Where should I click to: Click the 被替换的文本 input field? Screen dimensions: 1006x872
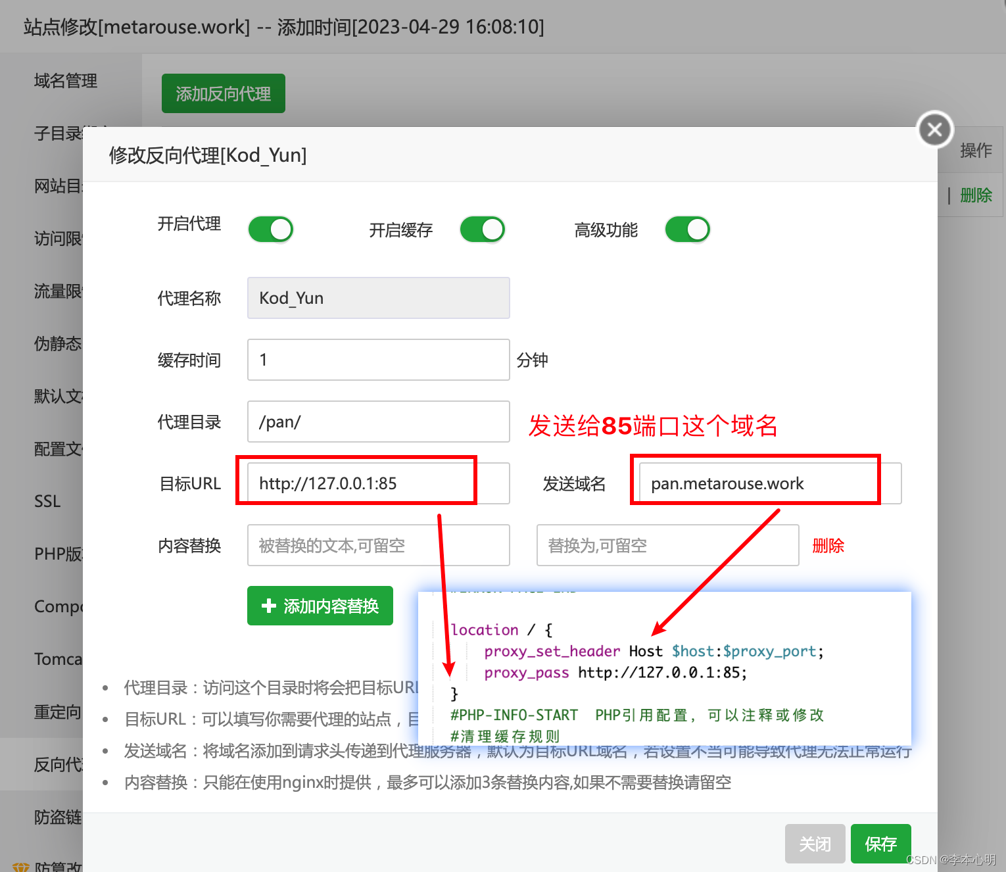coord(378,545)
